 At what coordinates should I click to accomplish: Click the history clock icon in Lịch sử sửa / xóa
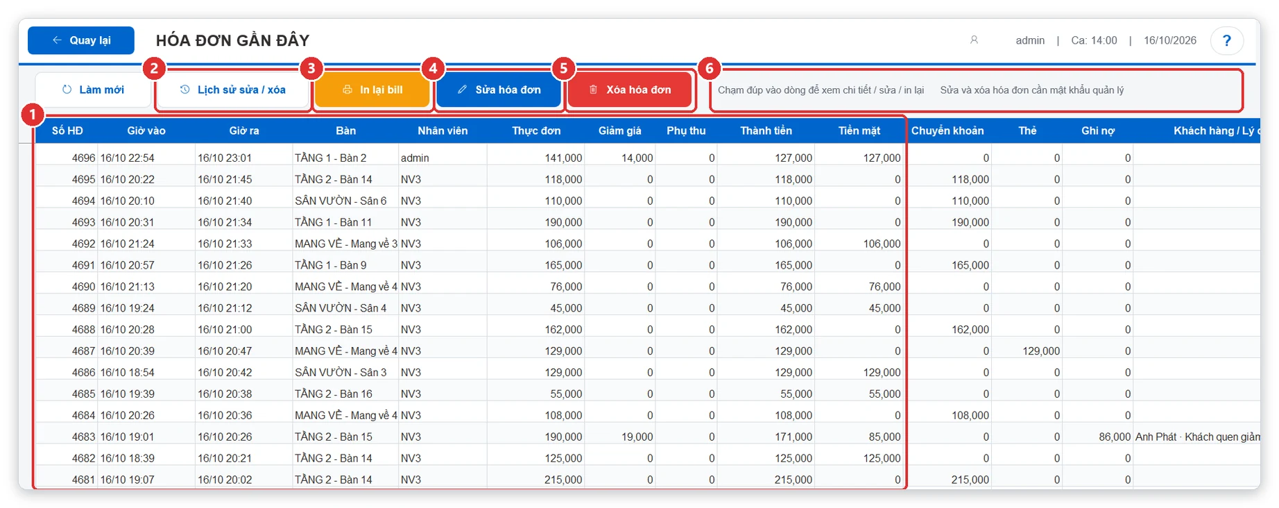185,90
